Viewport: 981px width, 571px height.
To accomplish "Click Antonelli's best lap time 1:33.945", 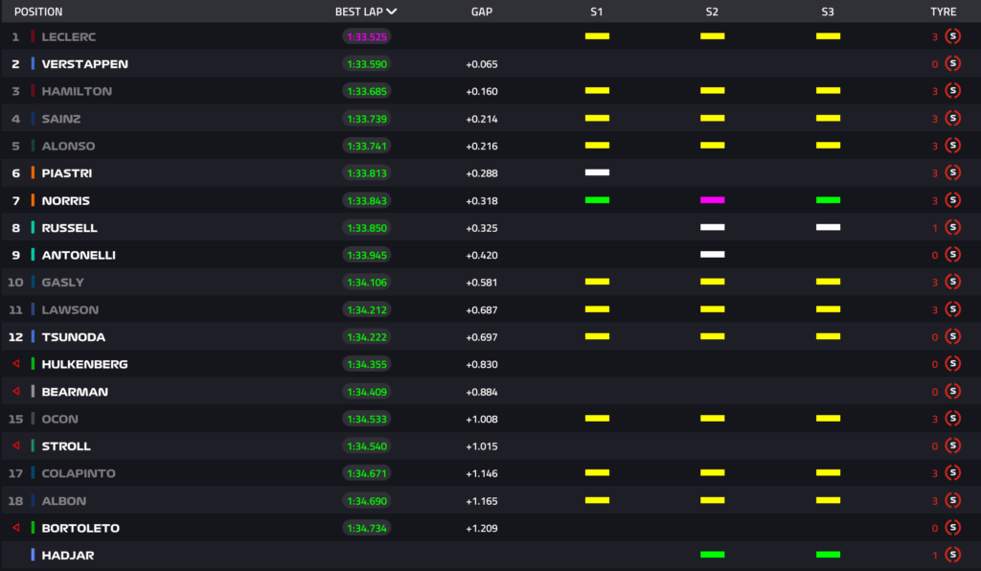I will [x=367, y=255].
